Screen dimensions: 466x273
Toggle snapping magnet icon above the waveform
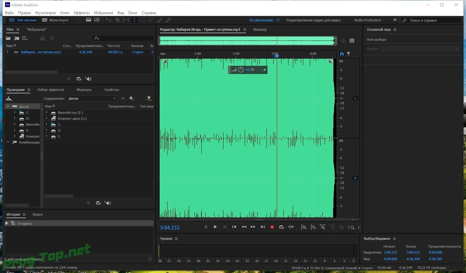coord(342,54)
